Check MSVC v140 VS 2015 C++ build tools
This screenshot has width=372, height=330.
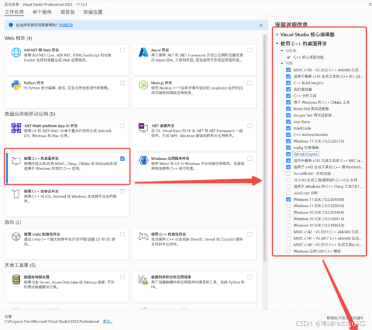tap(288, 245)
